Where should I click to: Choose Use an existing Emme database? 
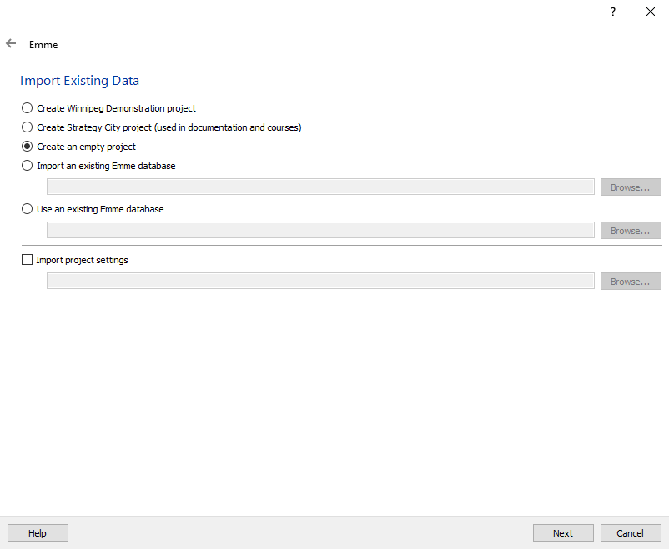click(x=28, y=209)
